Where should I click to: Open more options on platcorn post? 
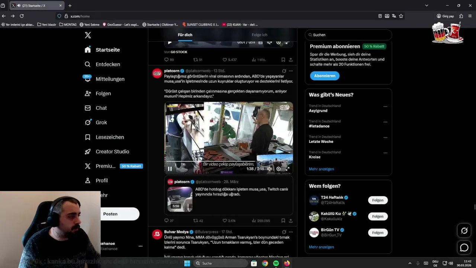click(291, 71)
